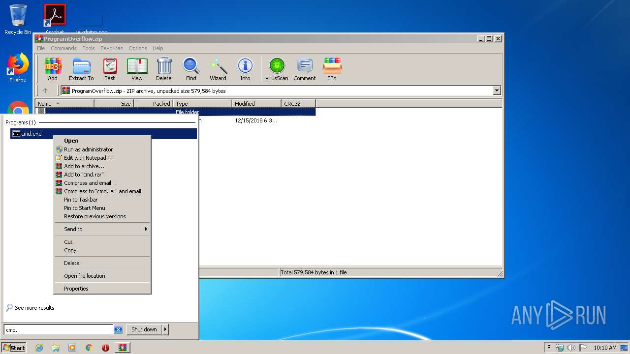Click the Shut down button
Viewport: 630px width, 354px height.
point(144,329)
